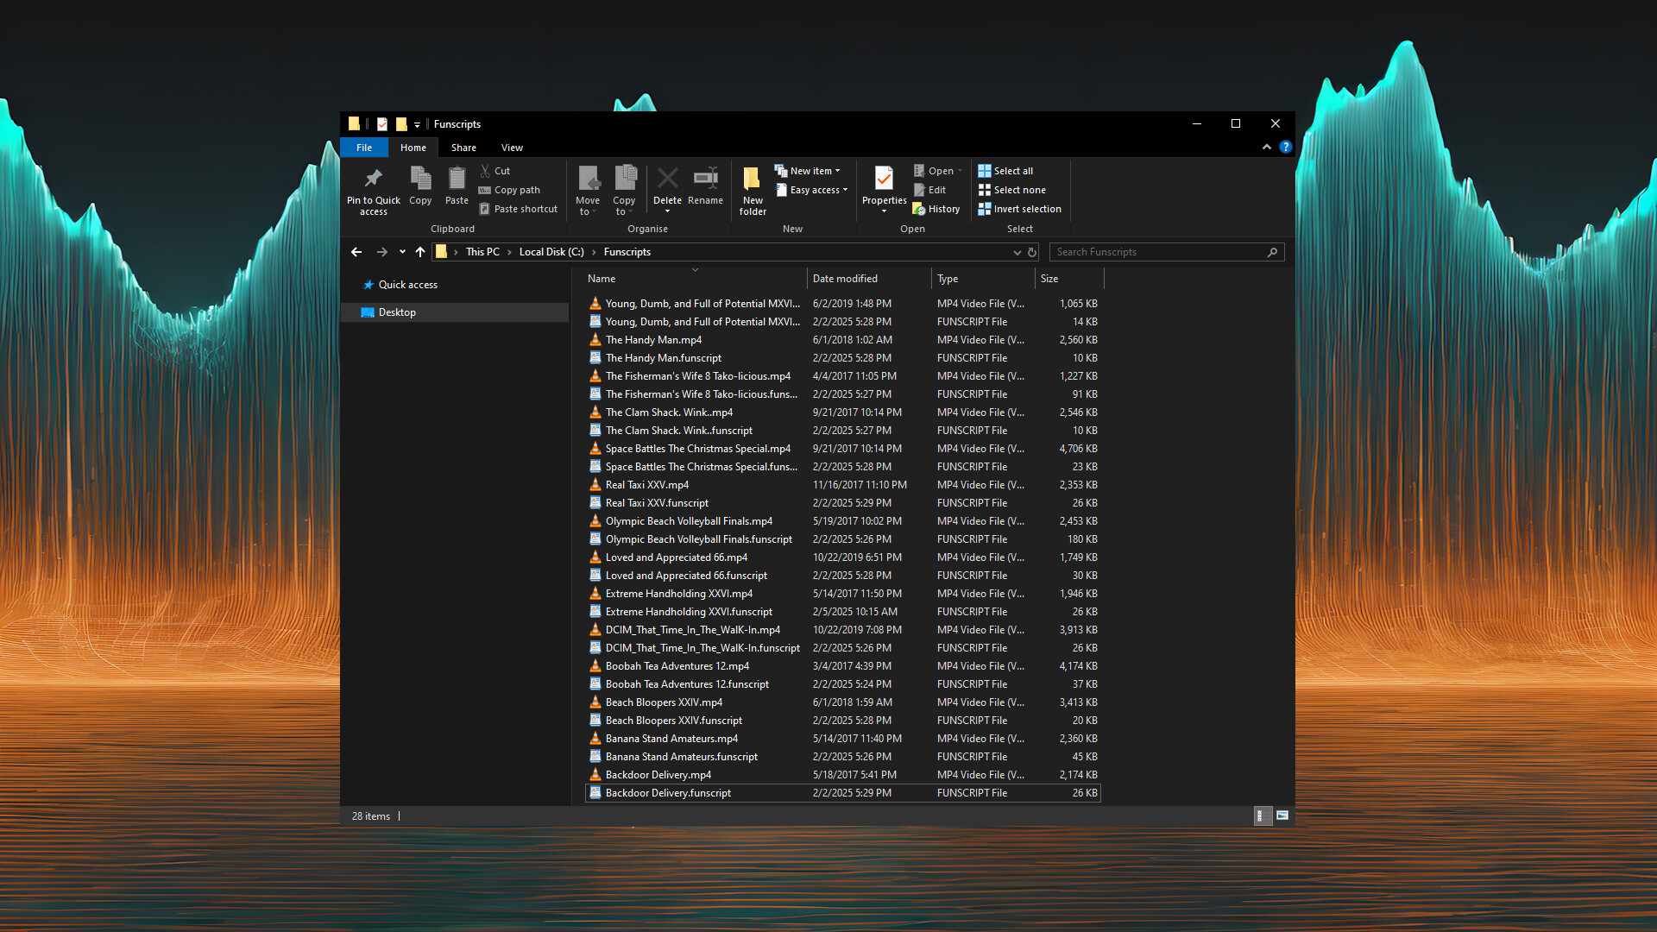Switch to the View tab
Viewport: 1657px width, 932px height.
point(511,147)
